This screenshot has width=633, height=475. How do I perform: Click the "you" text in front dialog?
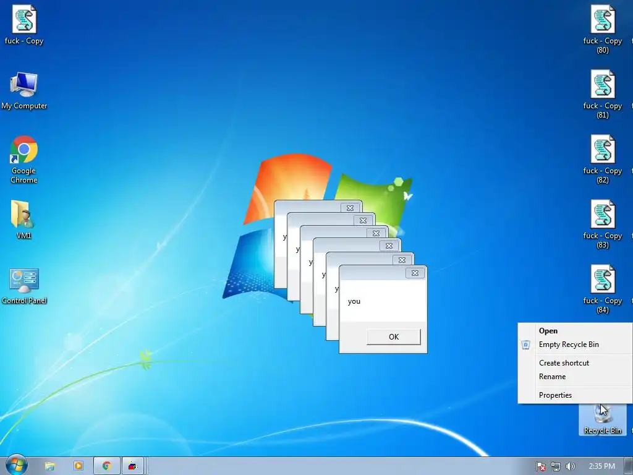tap(354, 301)
